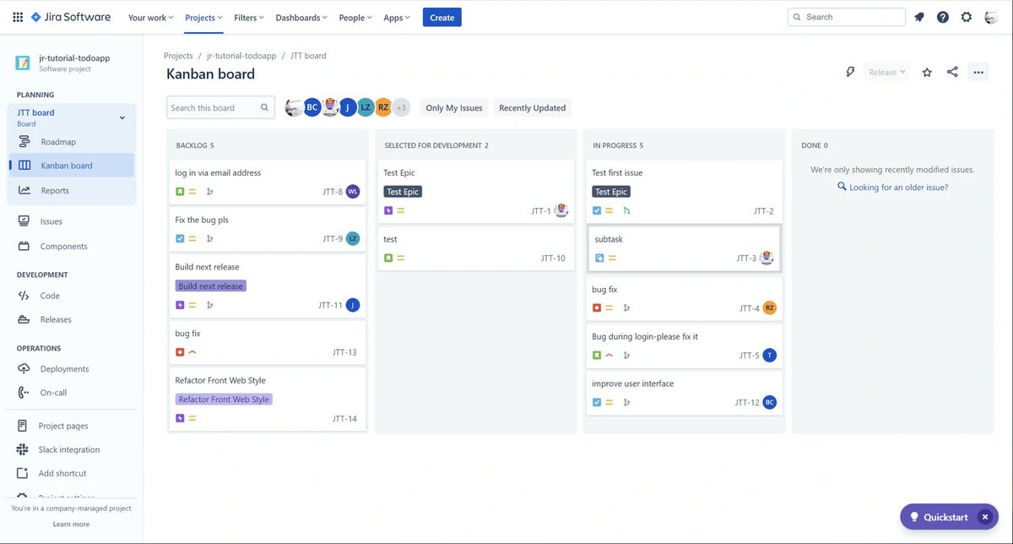Image resolution: width=1013 pixels, height=544 pixels.
Task: Click the share board icon
Action: click(x=952, y=72)
